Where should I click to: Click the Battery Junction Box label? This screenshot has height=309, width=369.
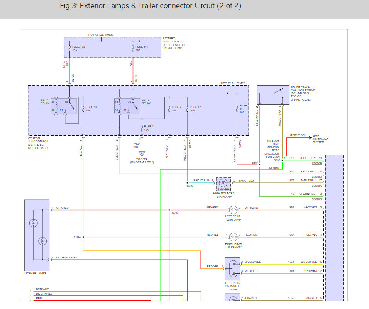tap(174, 43)
